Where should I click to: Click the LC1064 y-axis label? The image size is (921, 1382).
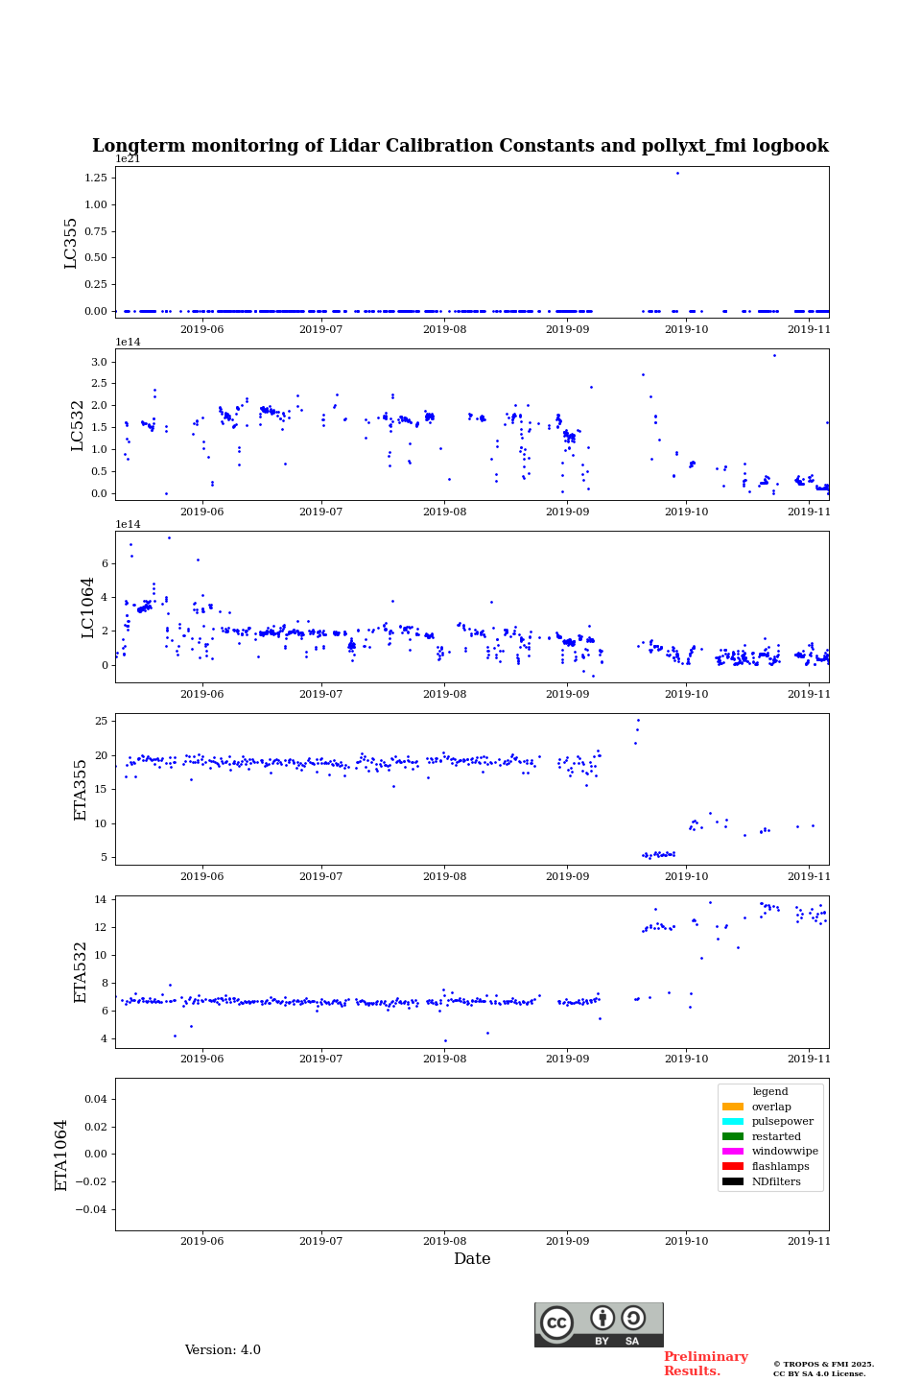(88, 607)
